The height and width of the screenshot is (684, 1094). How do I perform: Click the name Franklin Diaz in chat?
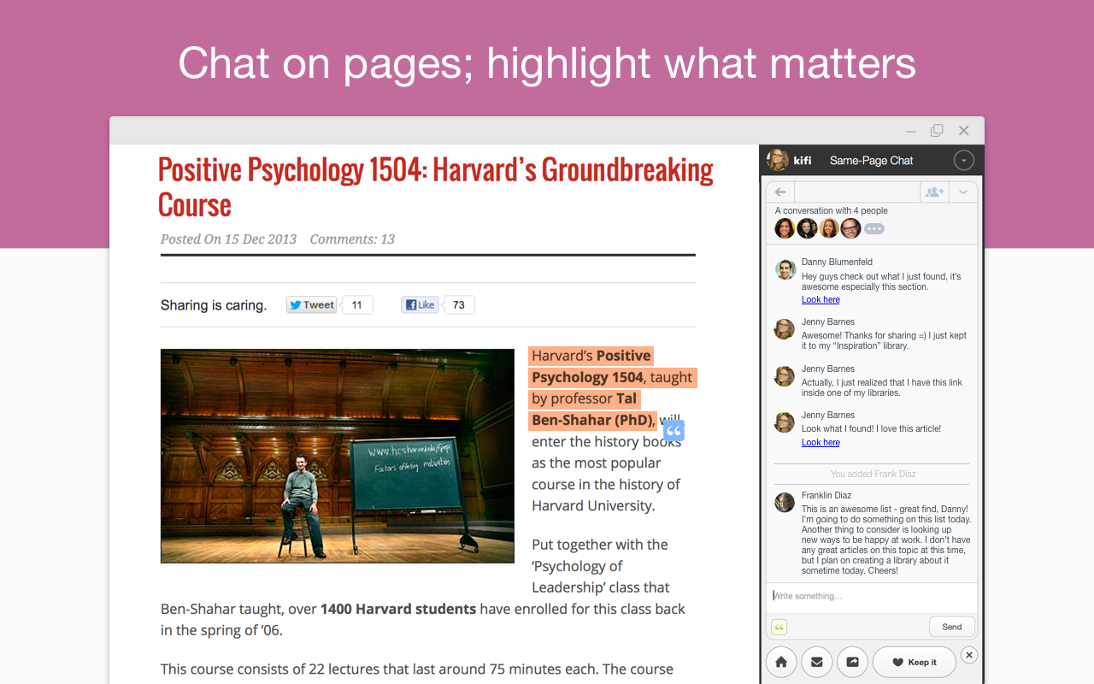pos(826,495)
